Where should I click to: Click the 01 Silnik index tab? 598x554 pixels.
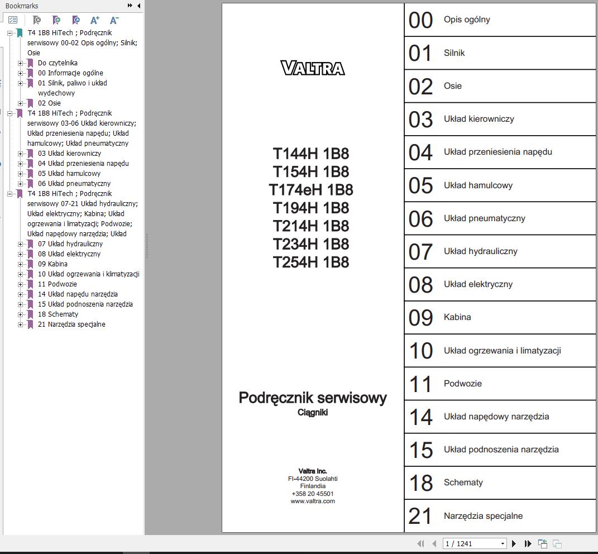[x=500, y=53]
